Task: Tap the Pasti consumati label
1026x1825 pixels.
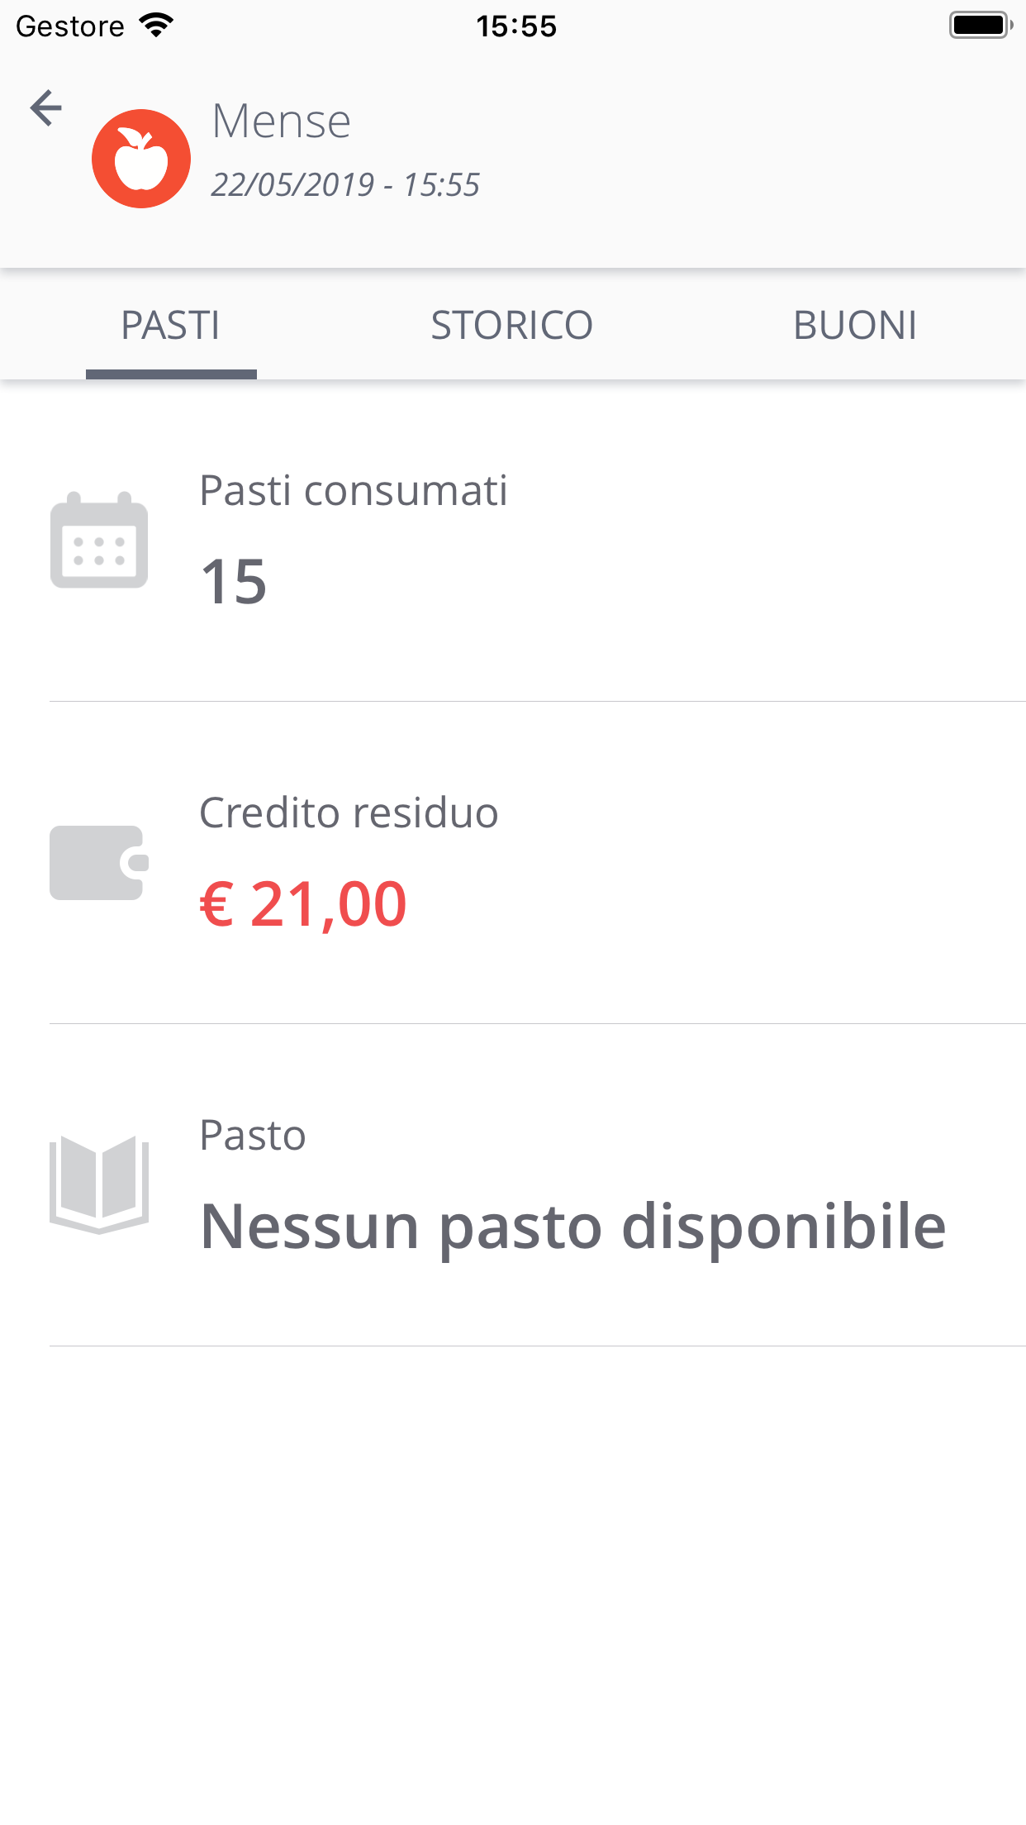Action: (x=354, y=491)
